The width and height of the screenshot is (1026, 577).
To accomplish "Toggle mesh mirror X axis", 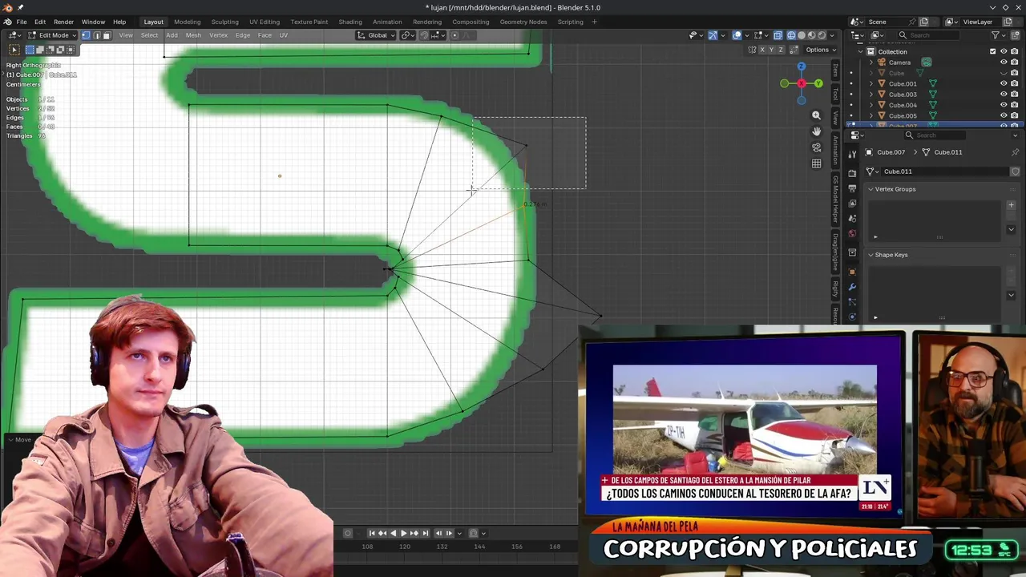I will (762, 50).
